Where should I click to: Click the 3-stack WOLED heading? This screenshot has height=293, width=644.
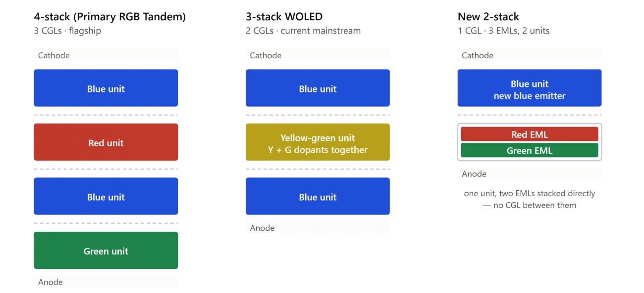coord(284,17)
